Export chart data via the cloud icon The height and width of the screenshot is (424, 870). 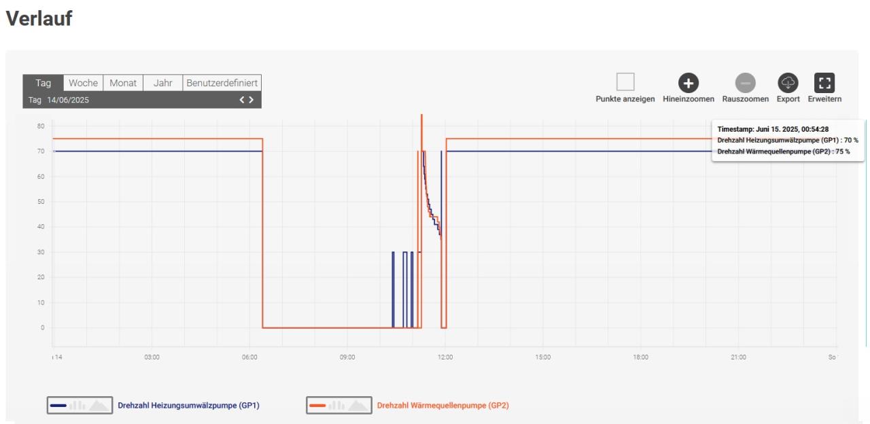[788, 83]
